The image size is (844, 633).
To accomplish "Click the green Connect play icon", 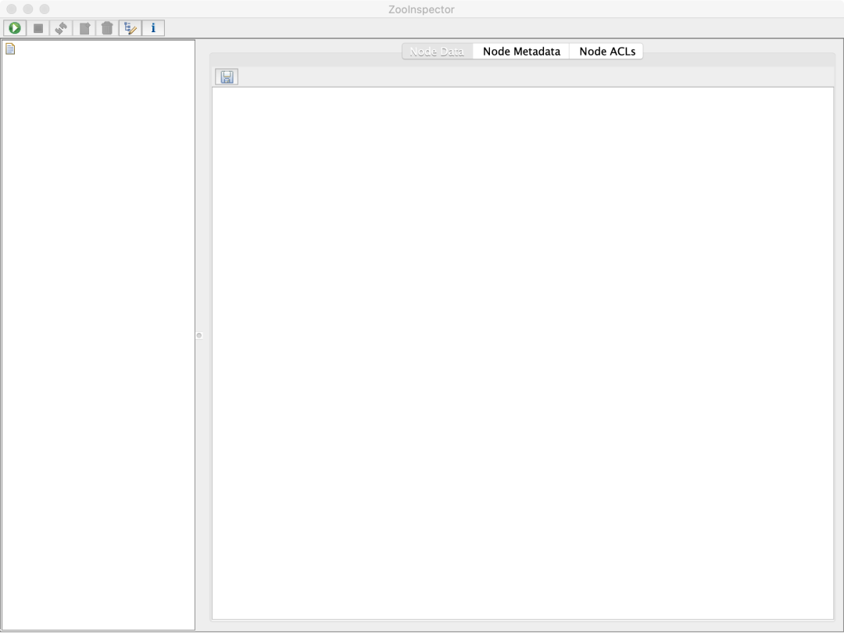I will [x=15, y=28].
